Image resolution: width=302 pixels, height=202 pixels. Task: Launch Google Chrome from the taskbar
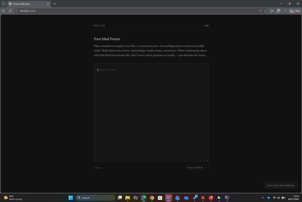tap(152, 198)
